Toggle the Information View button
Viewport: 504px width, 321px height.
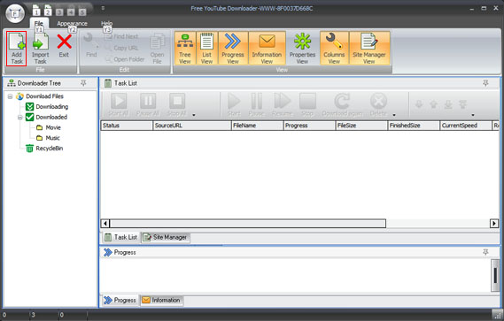click(267, 48)
